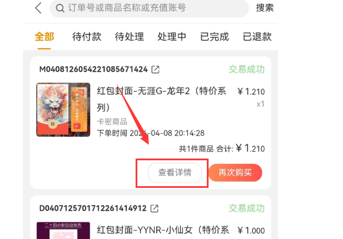The width and height of the screenshot is (343, 239).
Task: Open the 处理中 tab
Action: click(172, 37)
